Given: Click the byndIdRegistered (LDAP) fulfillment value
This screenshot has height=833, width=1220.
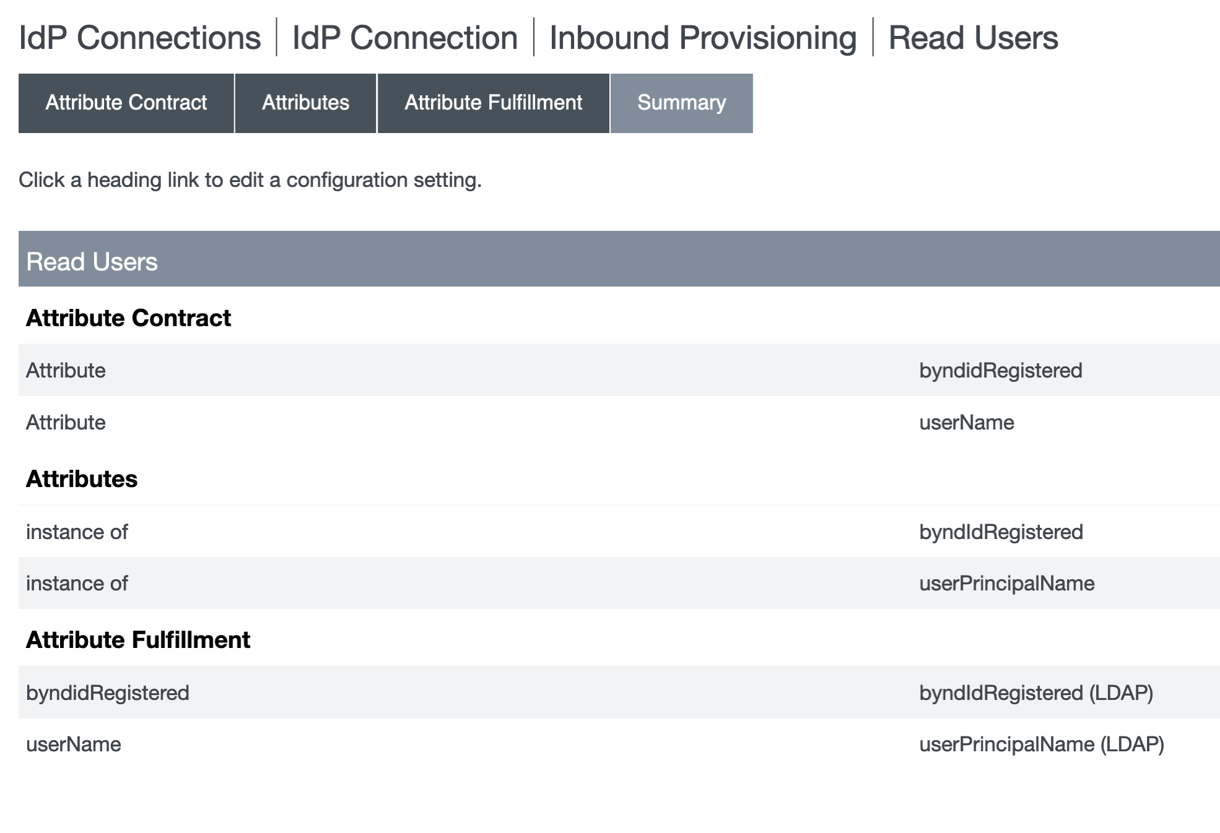Looking at the screenshot, I should coord(1035,693).
